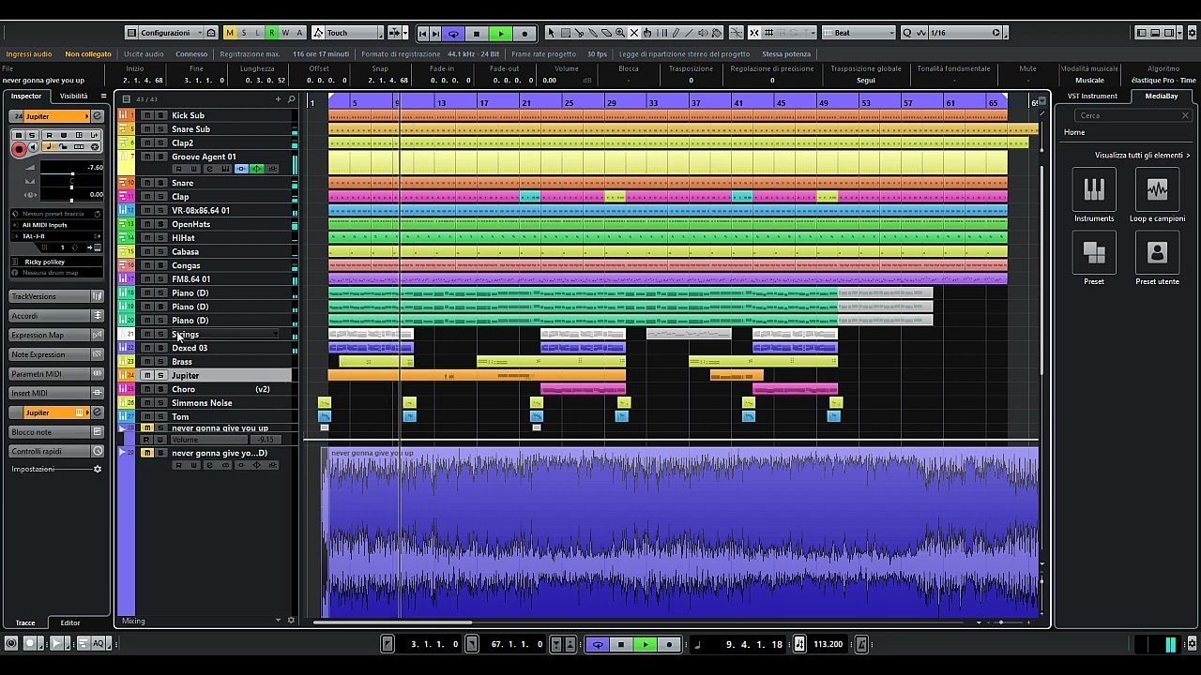This screenshot has height=675, width=1201.
Task: Open setup gear icon at top right
Action: pyautogui.click(x=1191, y=33)
